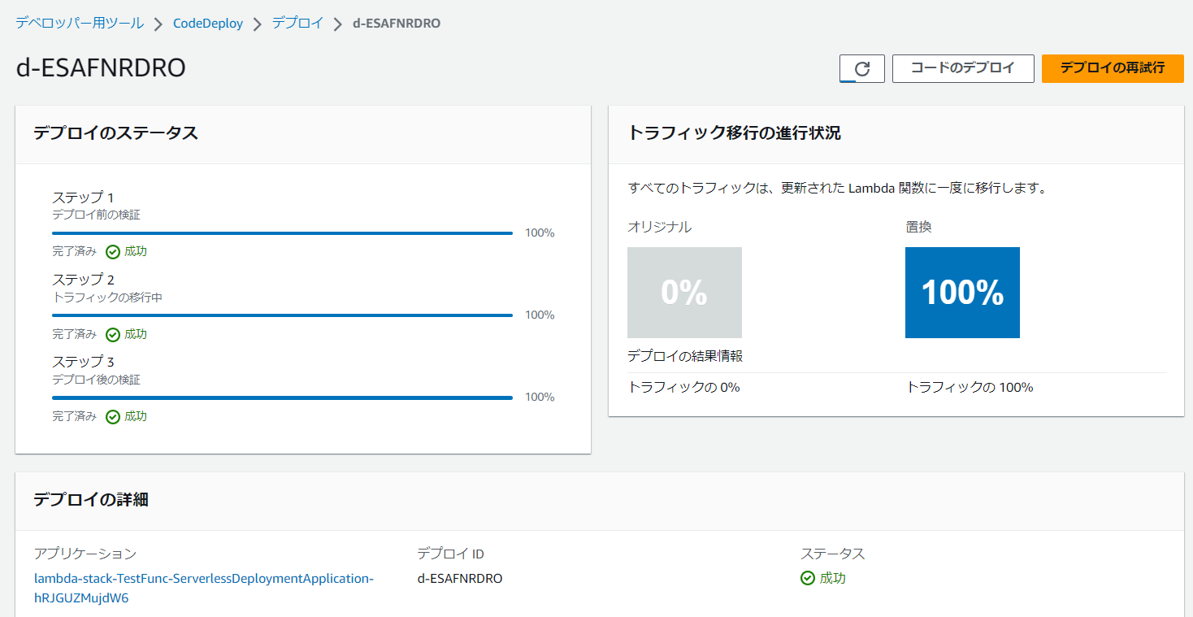Image resolution: width=1193 pixels, height=617 pixels.
Task: Click the Step 1 progress bar
Action: click(282, 233)
